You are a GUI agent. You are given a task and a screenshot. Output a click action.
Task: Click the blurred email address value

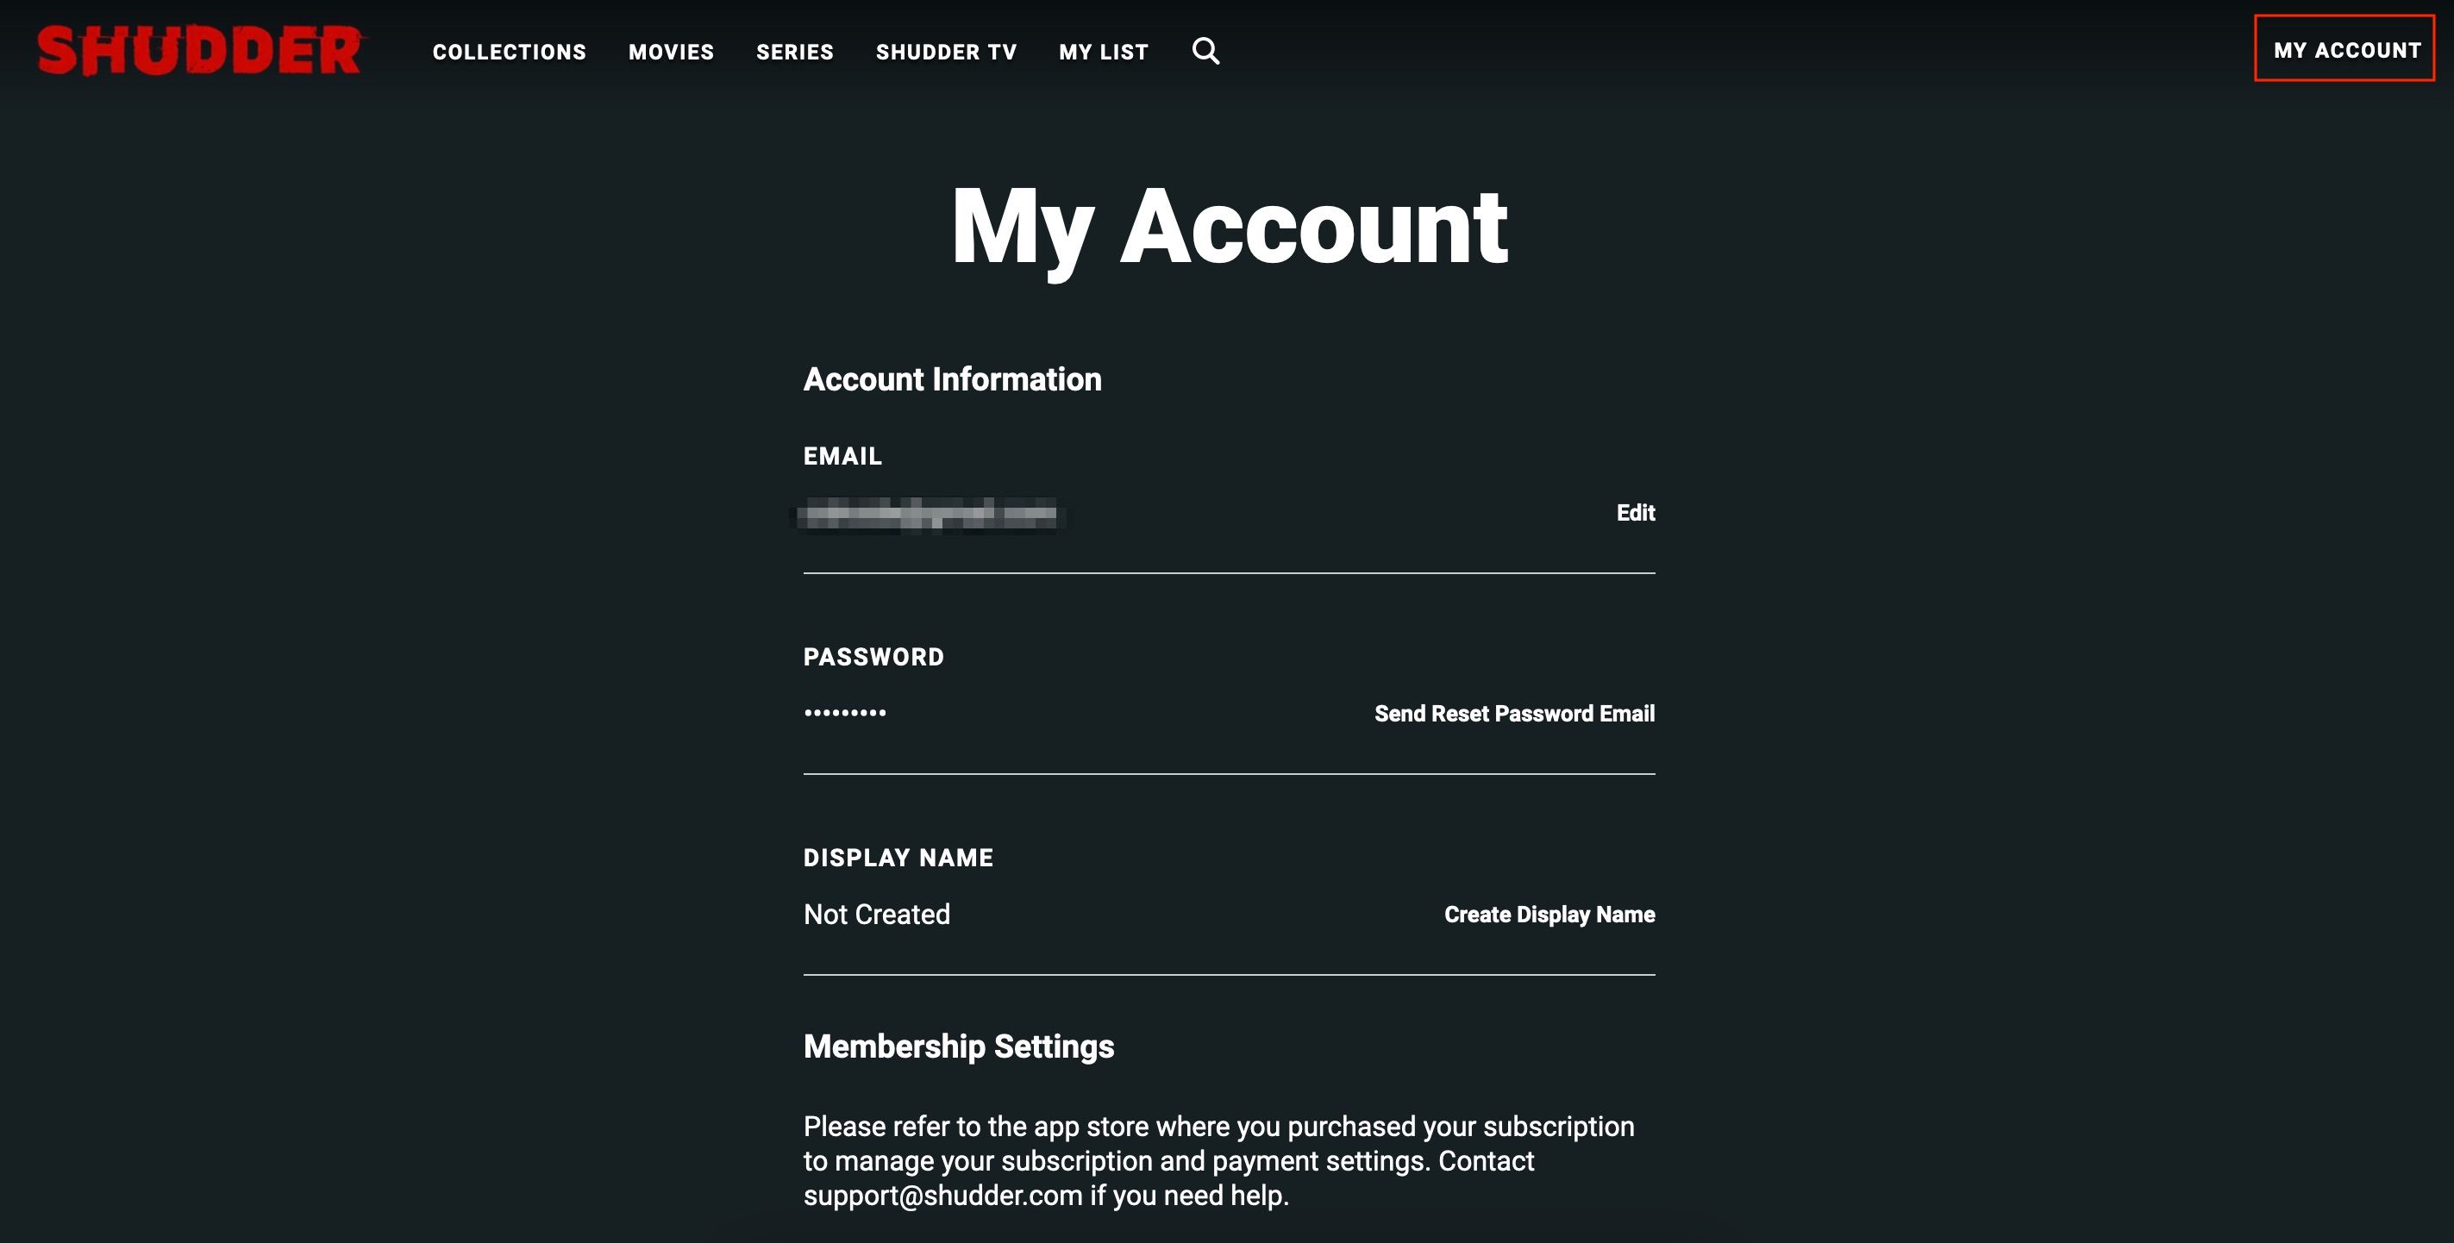pyautogui.click(x=928, y=514)
